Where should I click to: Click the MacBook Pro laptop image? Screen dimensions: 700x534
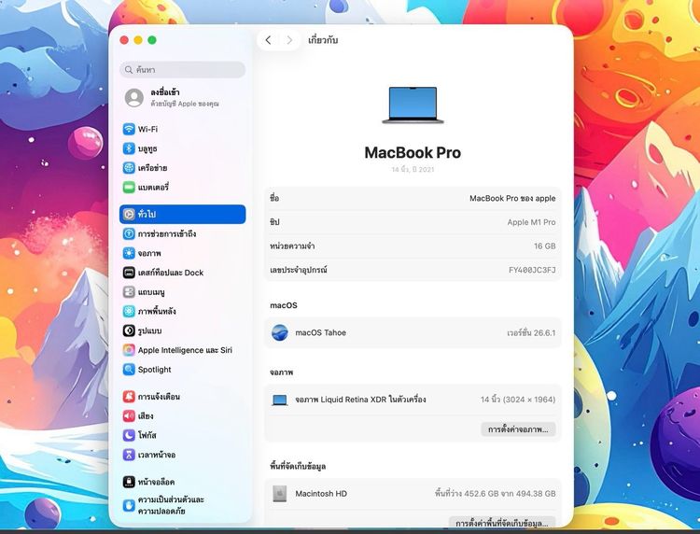click(x=413, y=105)
